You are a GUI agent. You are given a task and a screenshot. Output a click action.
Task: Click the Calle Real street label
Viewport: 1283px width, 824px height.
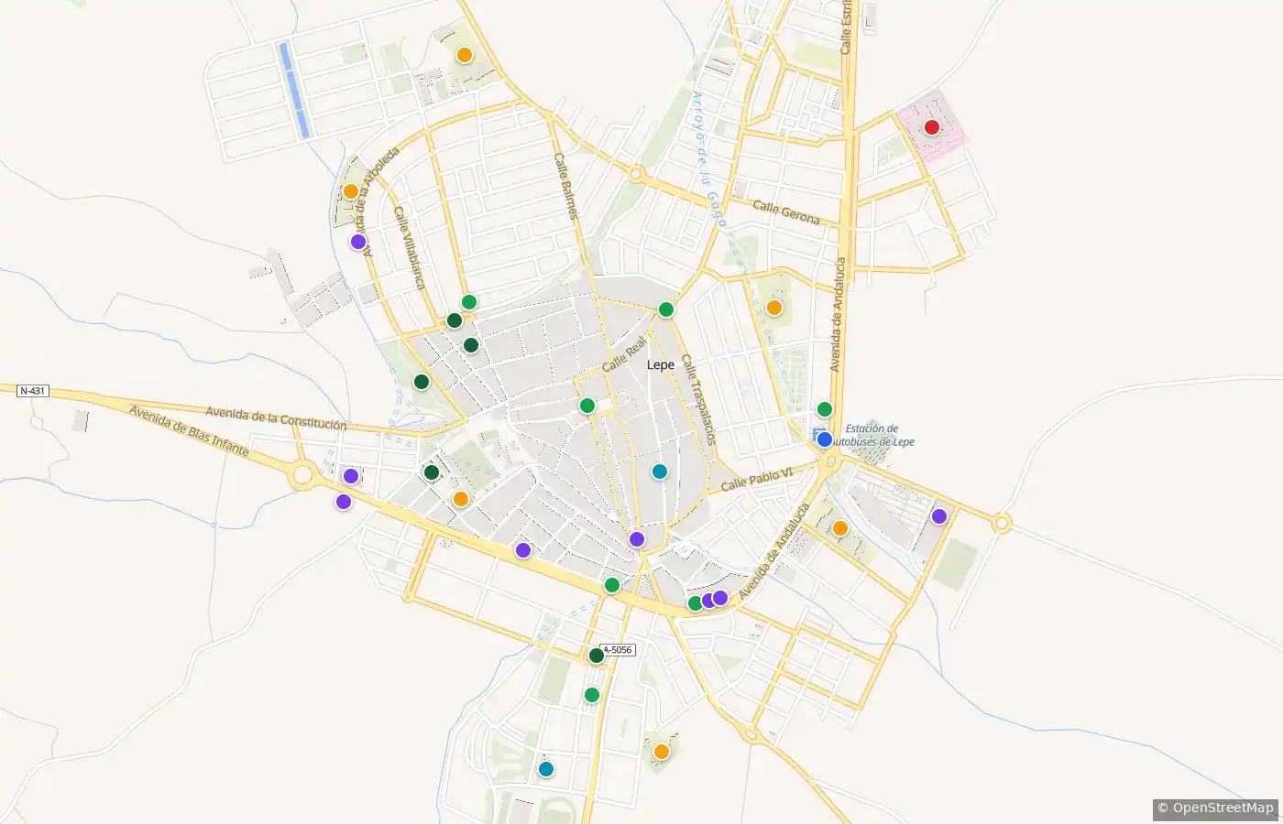(x=625, y=353)
